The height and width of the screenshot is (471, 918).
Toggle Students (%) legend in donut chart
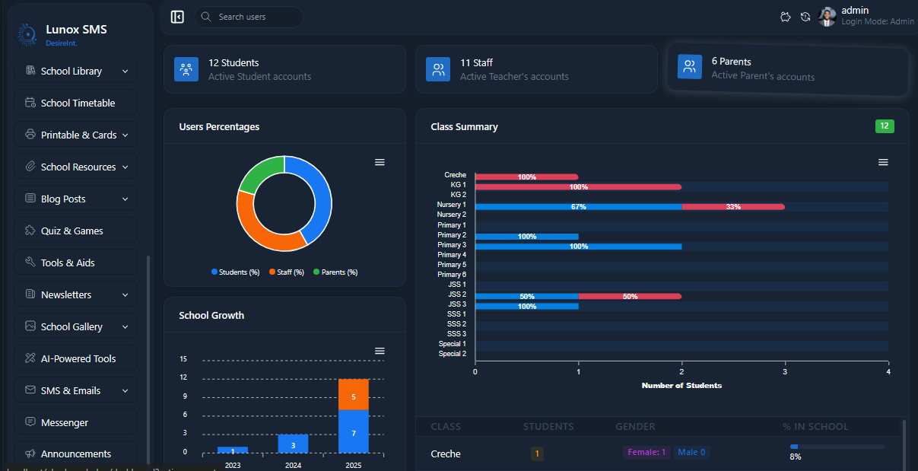click(236, 272)
